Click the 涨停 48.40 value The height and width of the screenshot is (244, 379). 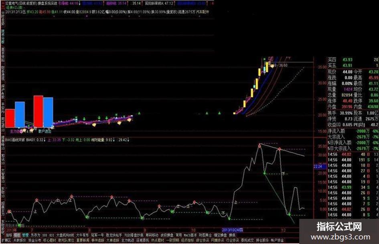(x=347, y=101)
